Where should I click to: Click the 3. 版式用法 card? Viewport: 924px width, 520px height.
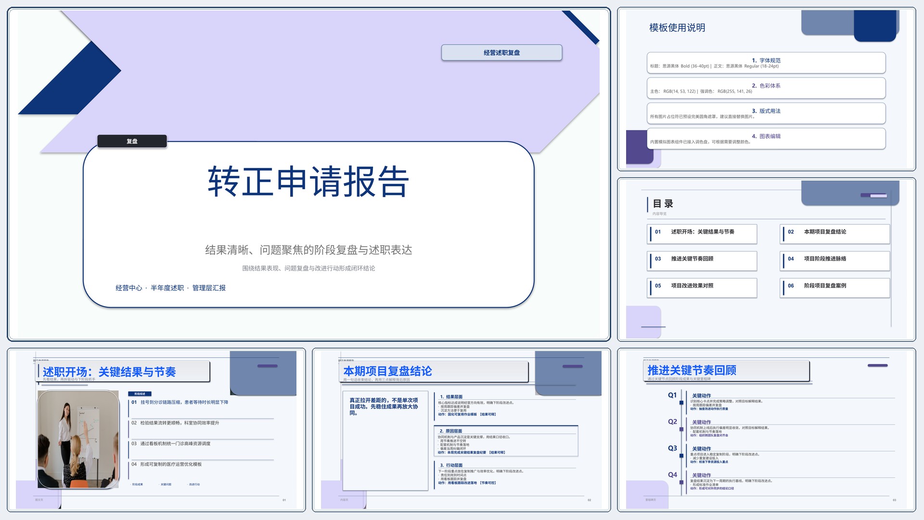(766, 114)
